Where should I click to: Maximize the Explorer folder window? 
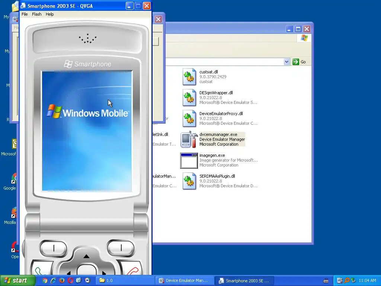point(298,29)
